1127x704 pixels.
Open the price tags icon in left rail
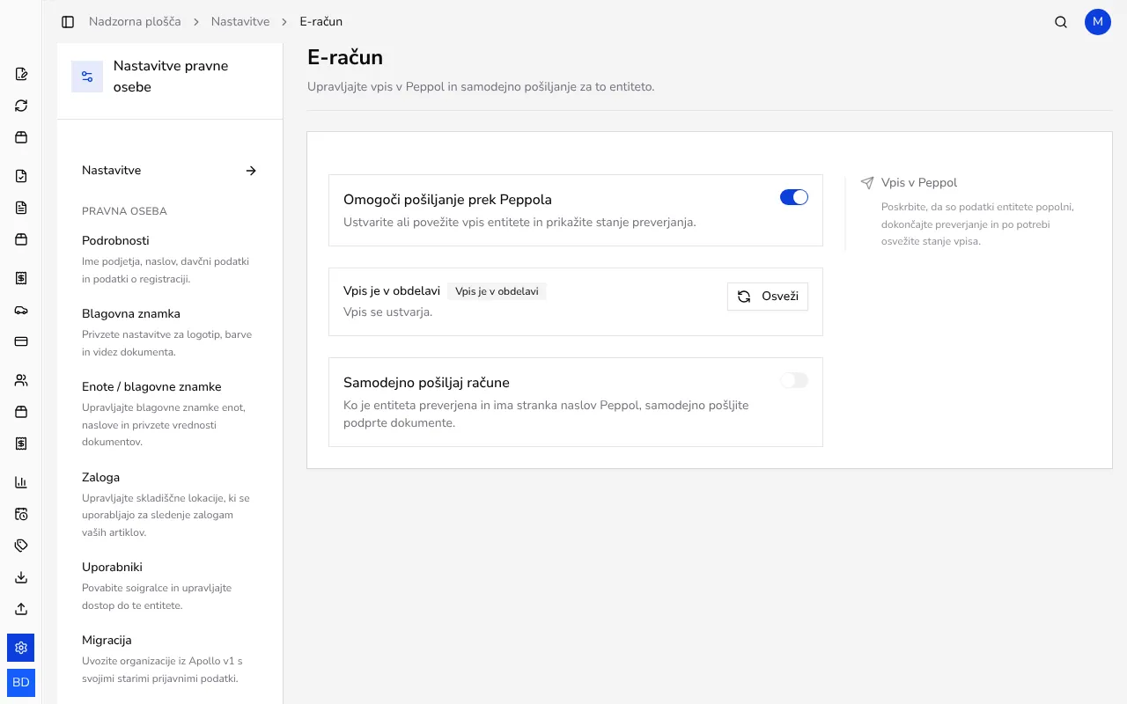21,546
